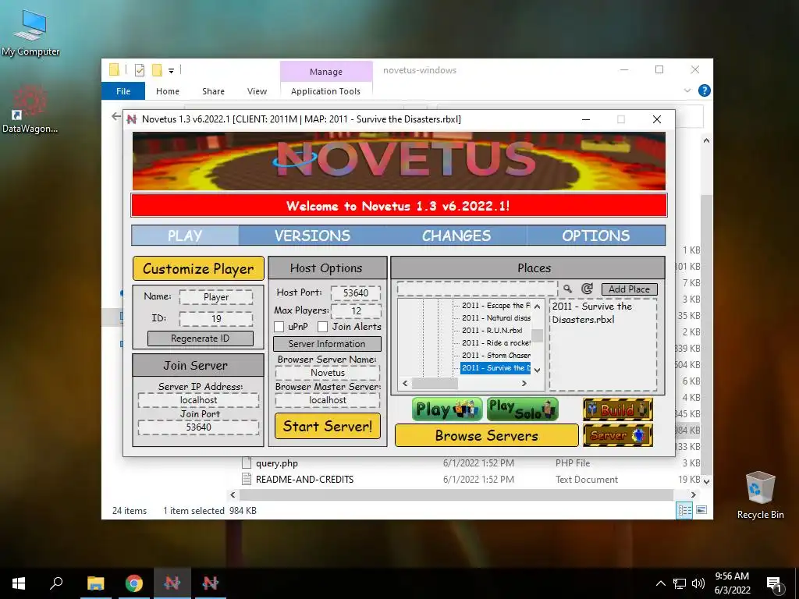This screenshot has height=599, width=799.
Task: Click the Add Place button
Action: (x=630, y=289)
